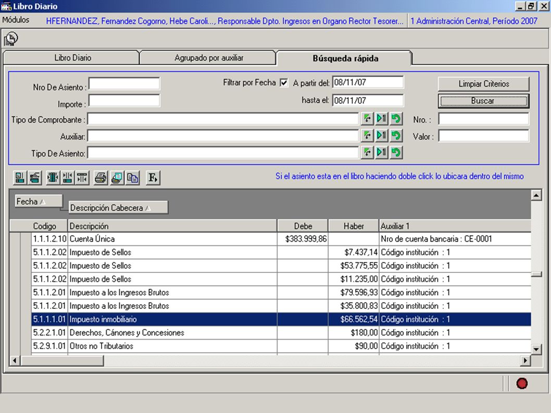Click the Auxiliar 1 column header
This screenshot has height=413, width=551.
pos(455,226)
